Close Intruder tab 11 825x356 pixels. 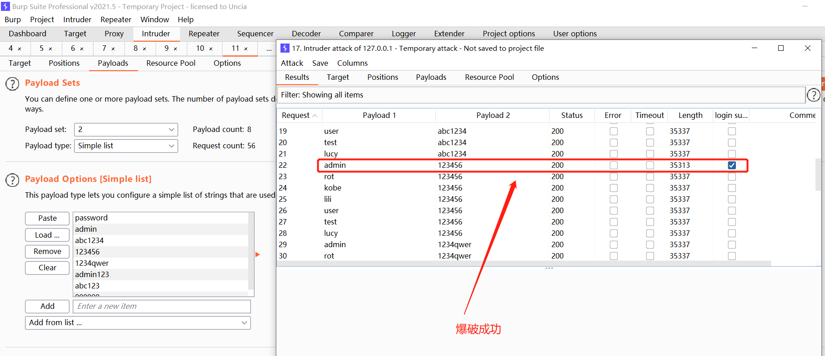(246, 49)
